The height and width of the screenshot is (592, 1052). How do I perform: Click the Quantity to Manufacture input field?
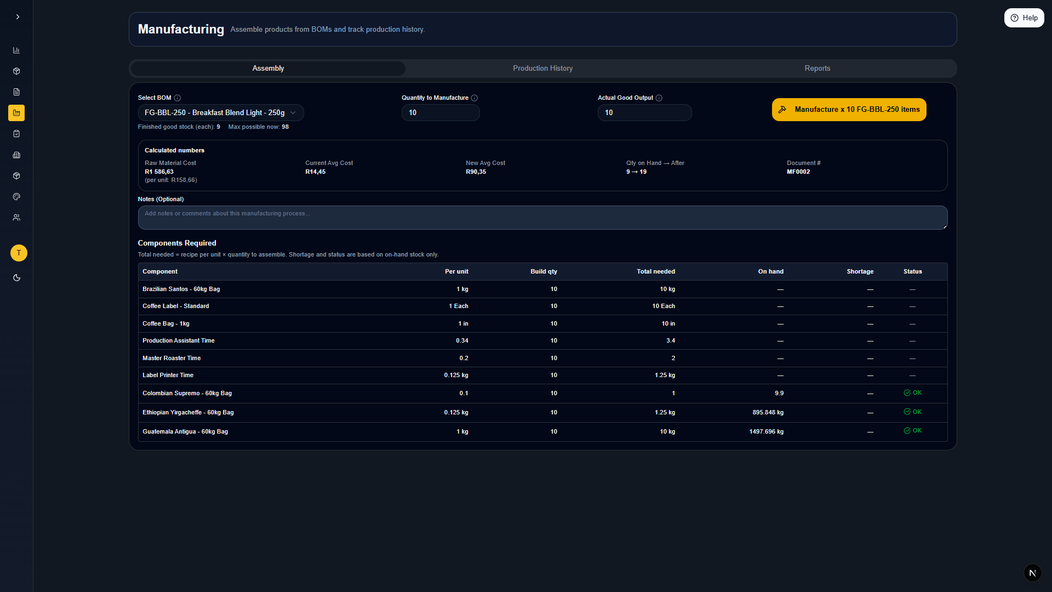tap(440, 113)
